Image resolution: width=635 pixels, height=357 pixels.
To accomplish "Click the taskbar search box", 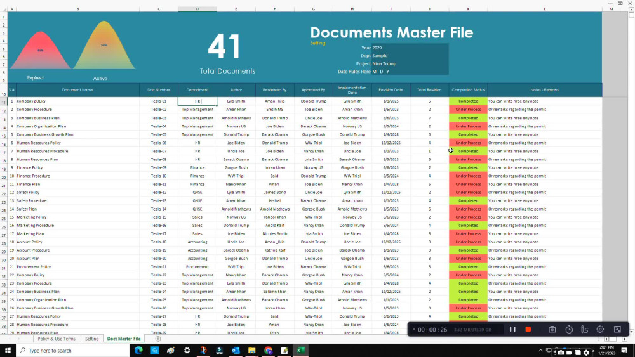I will (73, 351).
